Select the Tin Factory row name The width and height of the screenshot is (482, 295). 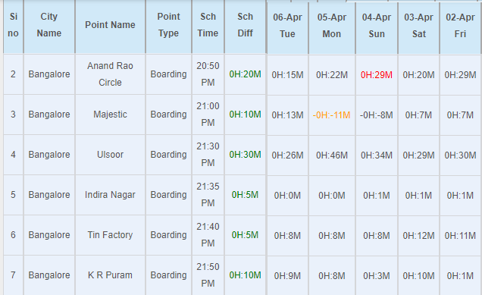(x=110, y=235)
